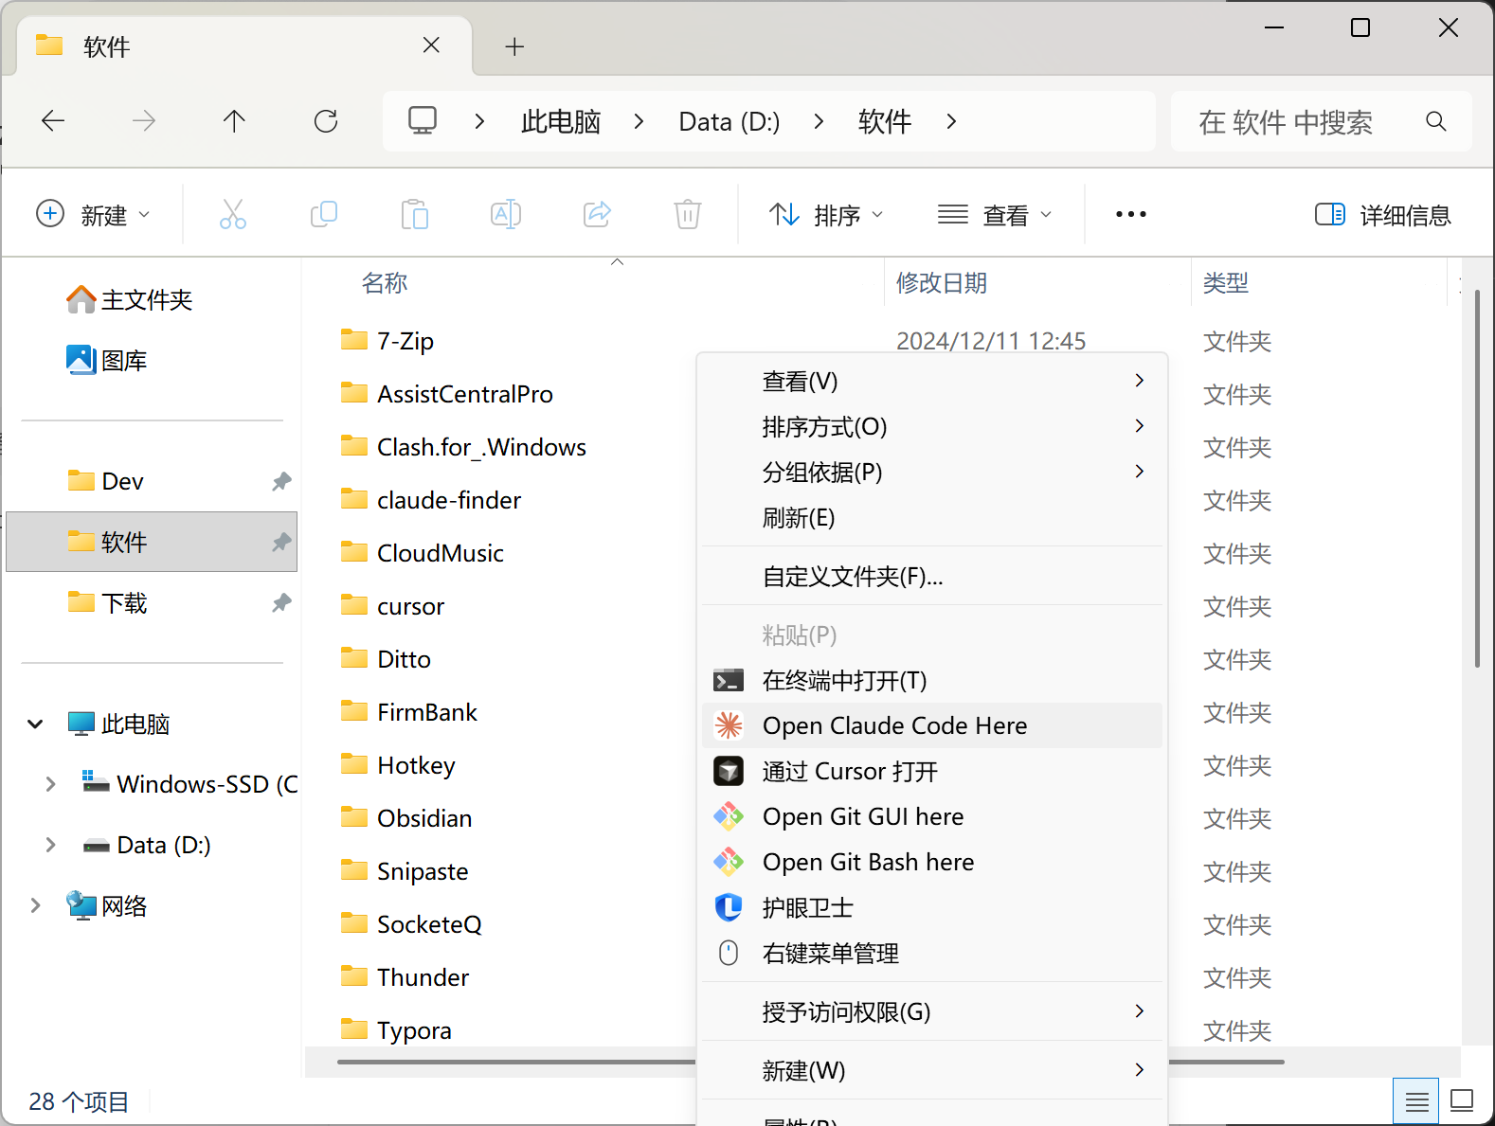Sort by 名称 column header

point(385,282)
